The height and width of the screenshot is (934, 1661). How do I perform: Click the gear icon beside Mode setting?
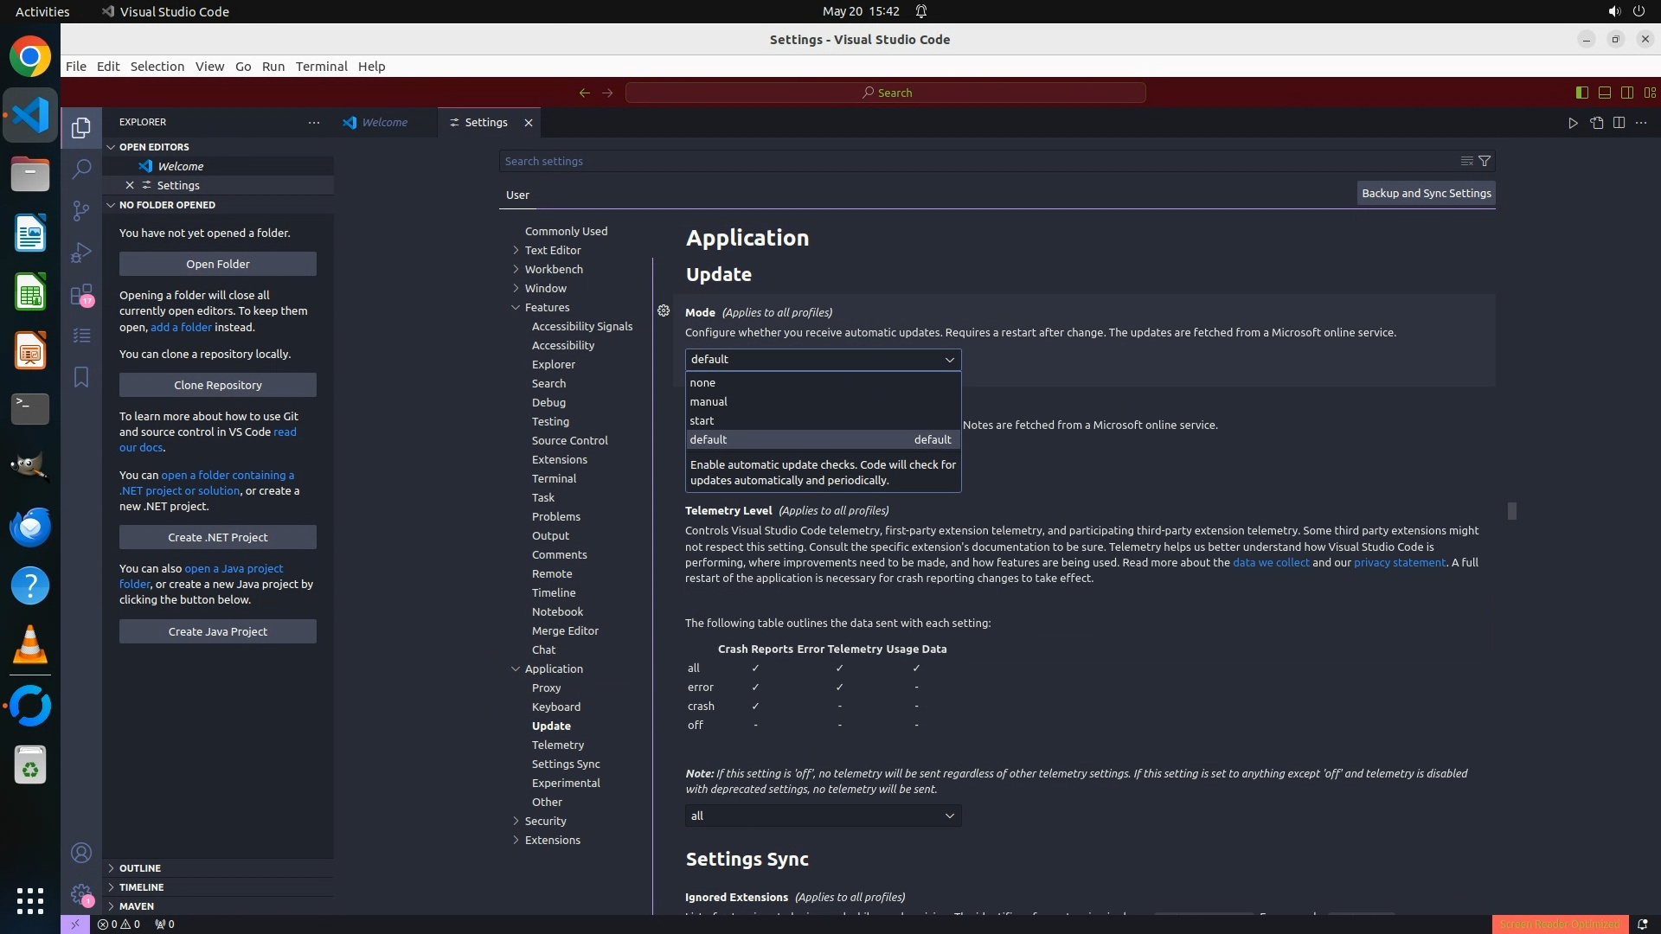click(664, 310)
